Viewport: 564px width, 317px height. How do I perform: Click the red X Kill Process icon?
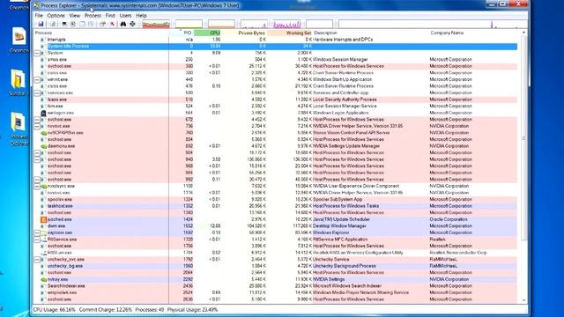[x=112, y=24]
